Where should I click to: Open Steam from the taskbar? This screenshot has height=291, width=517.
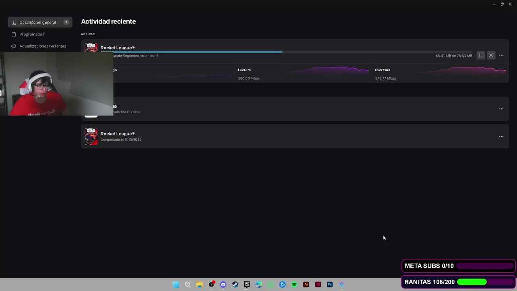coord(235,285)
